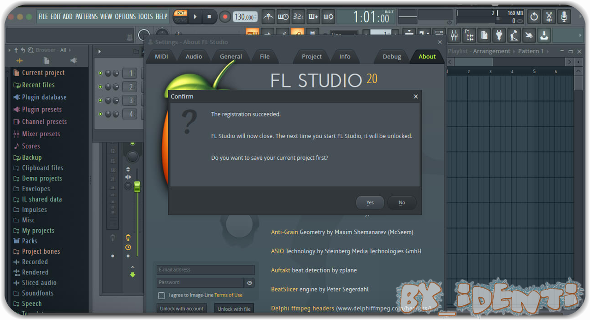Open Plugin database in browser
The width and height of the screenshot is (590, 320).
click(44, 97)
